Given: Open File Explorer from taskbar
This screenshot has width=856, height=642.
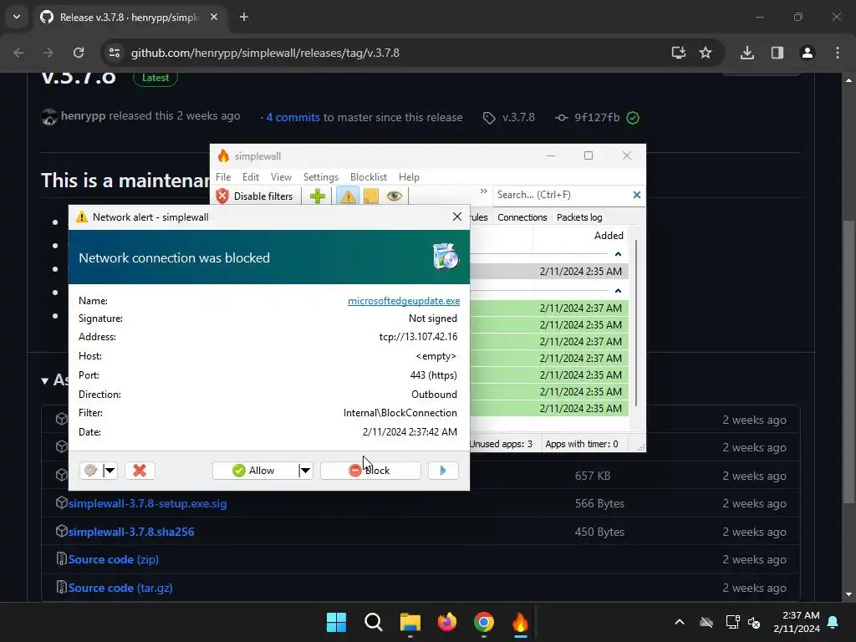Looking at the screenshot, I should pos(410,622).
